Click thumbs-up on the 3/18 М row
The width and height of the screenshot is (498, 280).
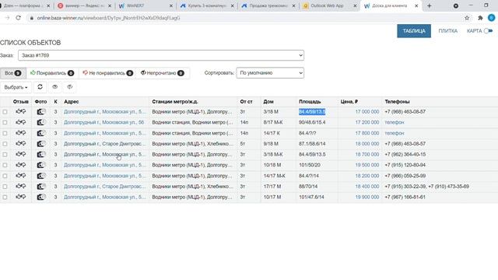[x=18, y=111]
